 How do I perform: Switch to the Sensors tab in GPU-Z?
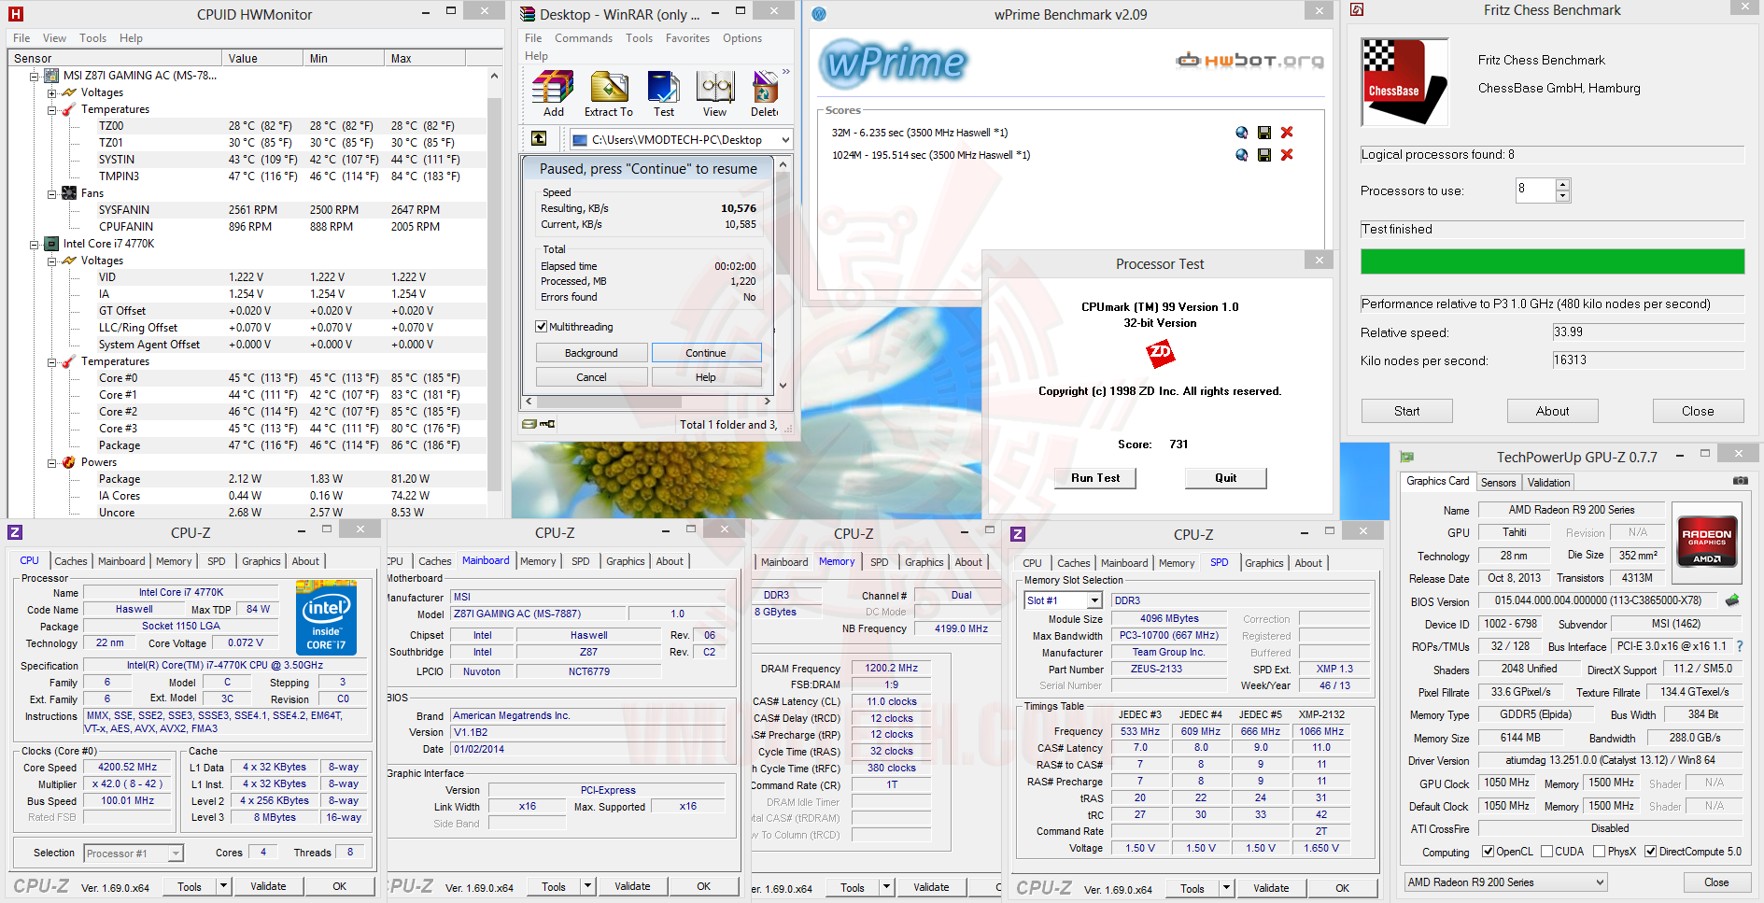click(x=1498, y=483)
